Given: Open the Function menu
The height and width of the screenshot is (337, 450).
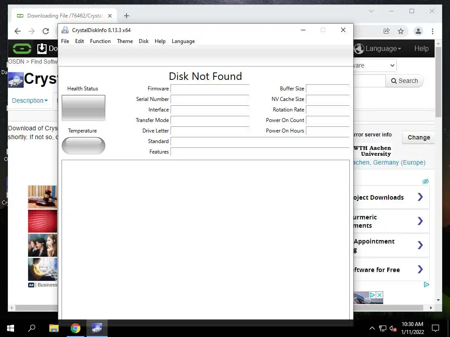Looking at the screenshot, I should 100,41.
